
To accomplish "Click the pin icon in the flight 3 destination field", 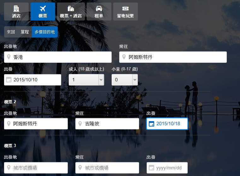I will pos(80,167).
